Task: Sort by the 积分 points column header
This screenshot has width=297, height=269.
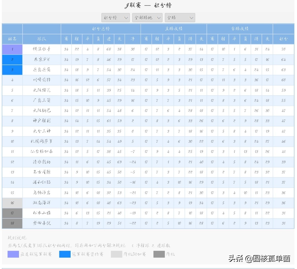Action: pyautogui.click(x=283, y=39)
